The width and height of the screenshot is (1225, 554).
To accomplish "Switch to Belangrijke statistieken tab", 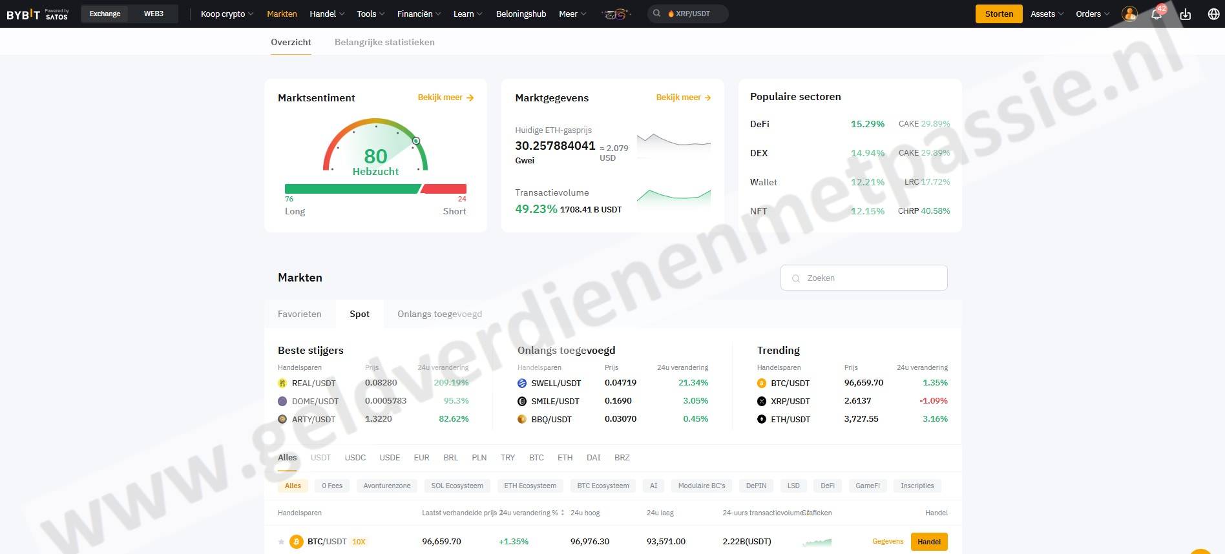I will tap(384, 42).
